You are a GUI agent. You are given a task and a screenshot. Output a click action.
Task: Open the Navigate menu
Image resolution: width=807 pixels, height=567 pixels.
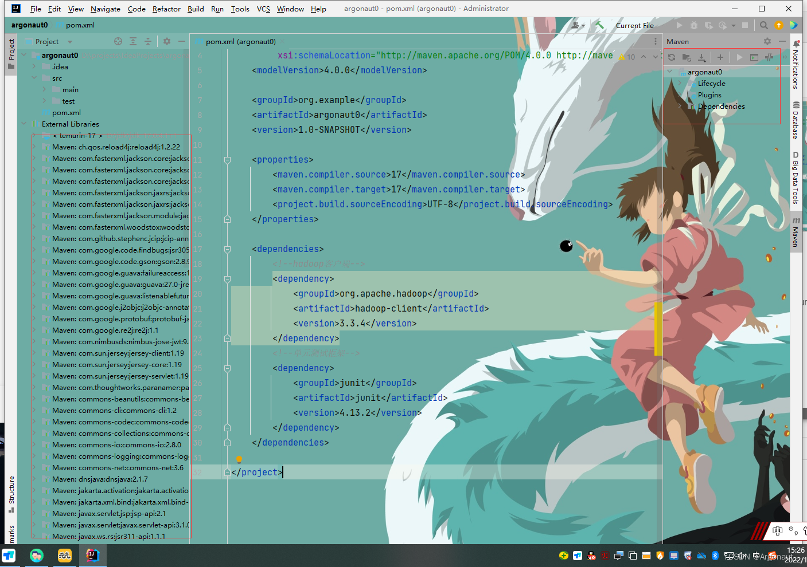(106, 9)
